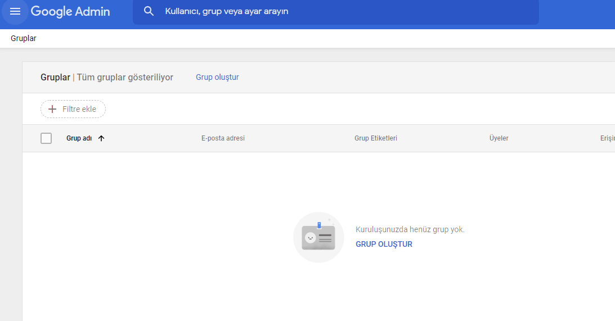Click the 'Grup Etiketleri' column header
This screenshot has height=321, width=615.
376,138
